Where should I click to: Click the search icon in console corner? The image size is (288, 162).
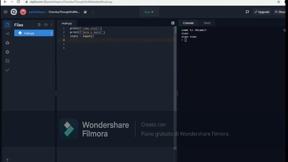coord(284,30)
